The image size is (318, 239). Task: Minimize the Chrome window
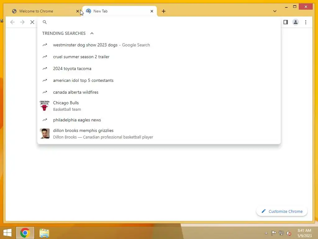click(286, 7)
